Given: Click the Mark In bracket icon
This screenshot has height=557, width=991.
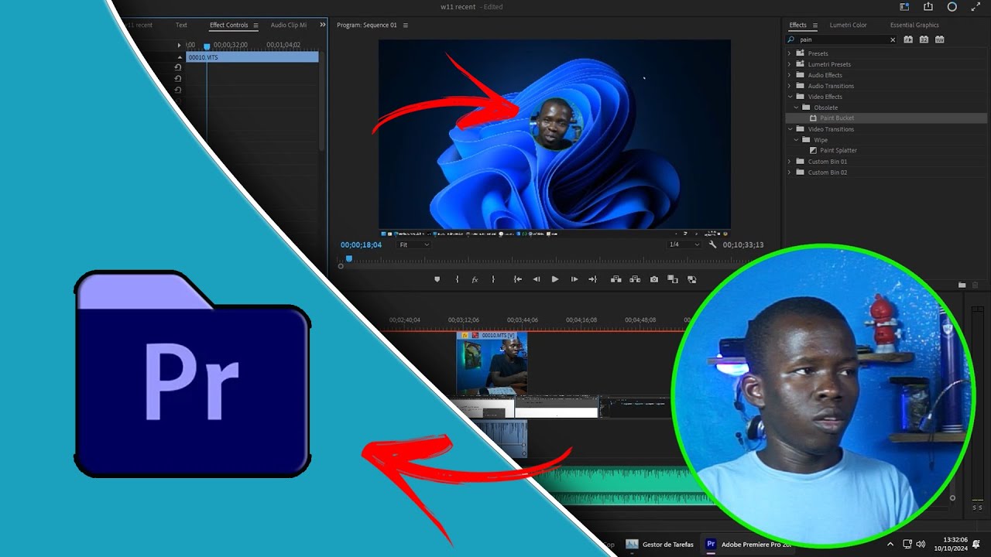Looking at the screenshot, I should pyautogui.click(x=457, y=279).
